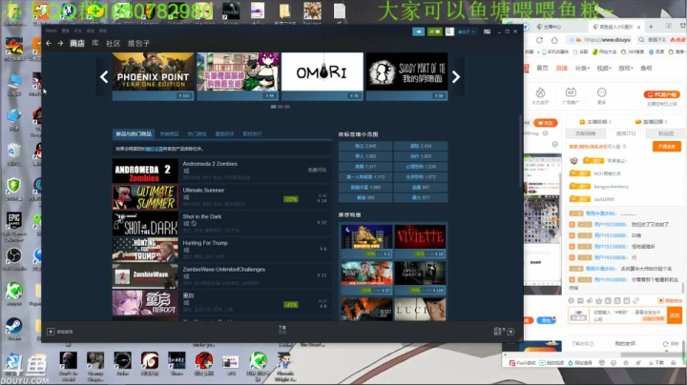
Task: Filter by tag button with count 1,892
Action: click(x=365, y=156)
